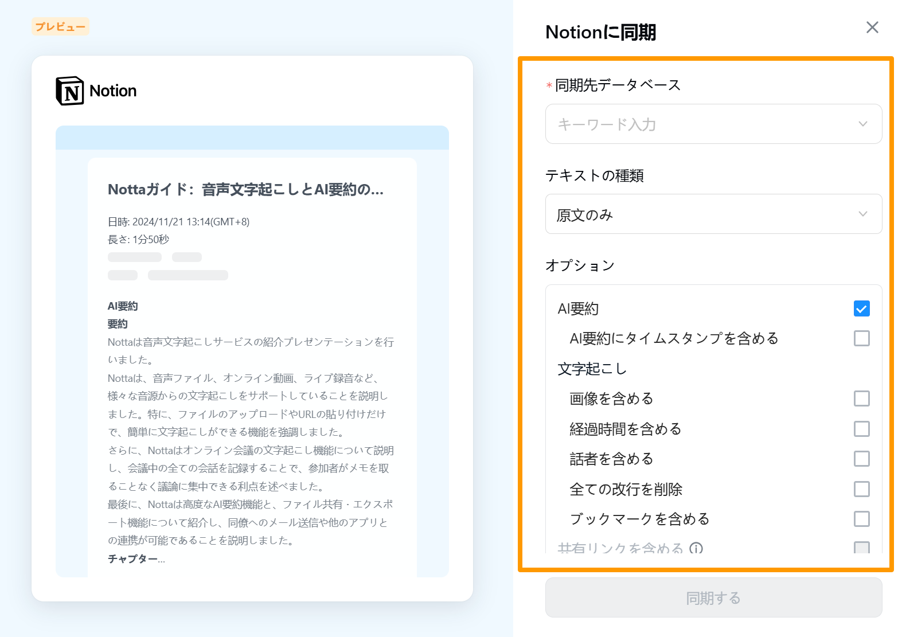
Task: Click the AI要約 heading in preview
Action: click(123, 306)
